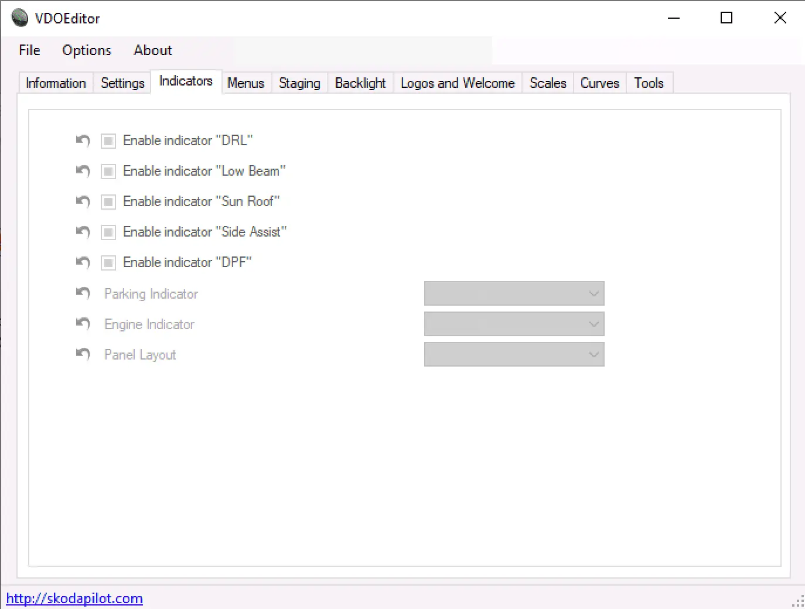Check the Enable indicator "Side Assist" box
This screenshot has height=609, width=805.
click(108, 232)
